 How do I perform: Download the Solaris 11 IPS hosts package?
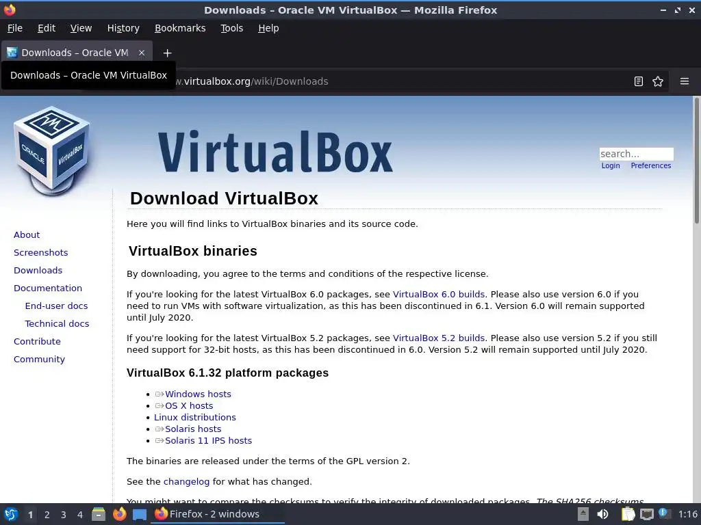coord(208,441)
